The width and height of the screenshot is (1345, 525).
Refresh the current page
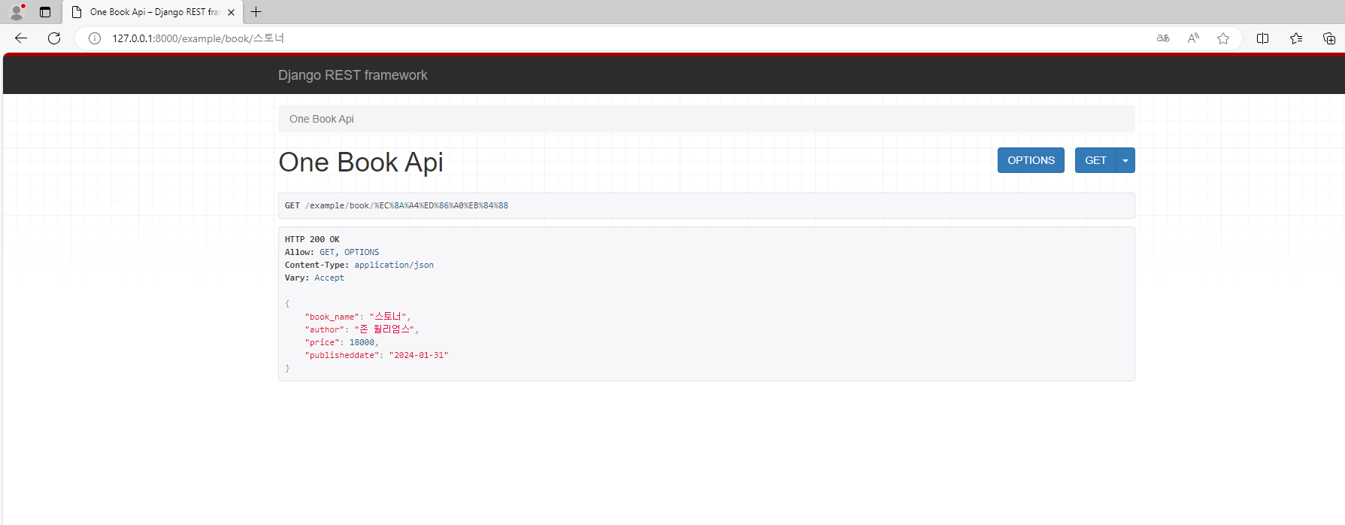tap(54, 38)
